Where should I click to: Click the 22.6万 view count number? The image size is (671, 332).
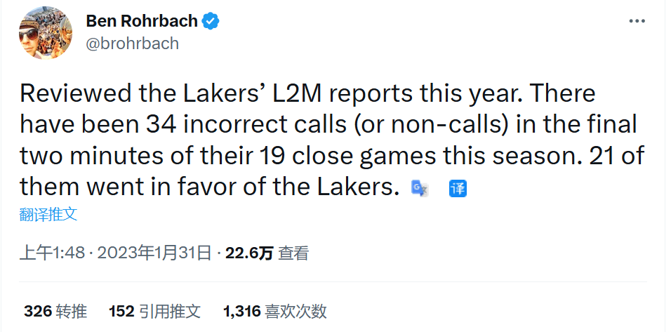249,253
